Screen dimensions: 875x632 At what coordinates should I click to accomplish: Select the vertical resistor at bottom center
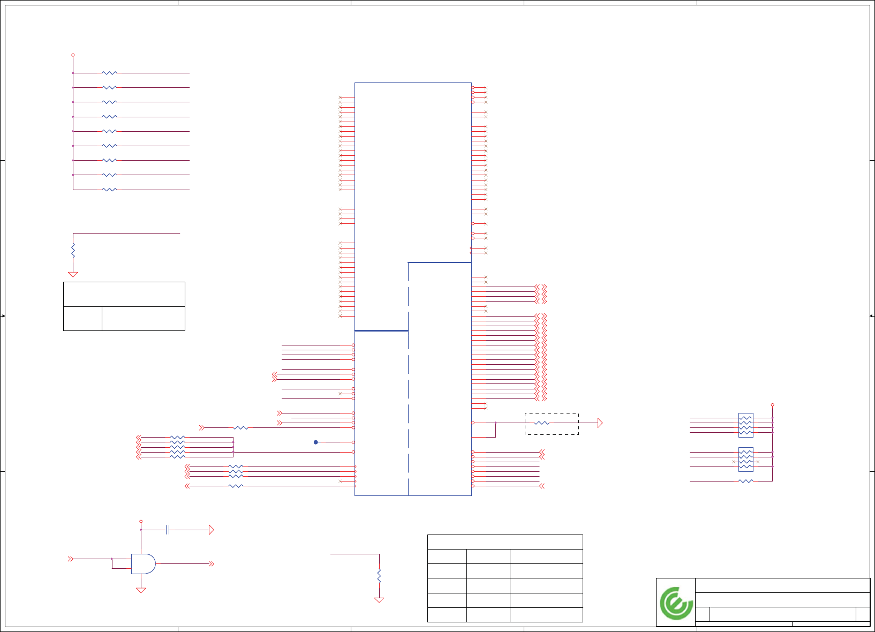click(x=379, y=576)
